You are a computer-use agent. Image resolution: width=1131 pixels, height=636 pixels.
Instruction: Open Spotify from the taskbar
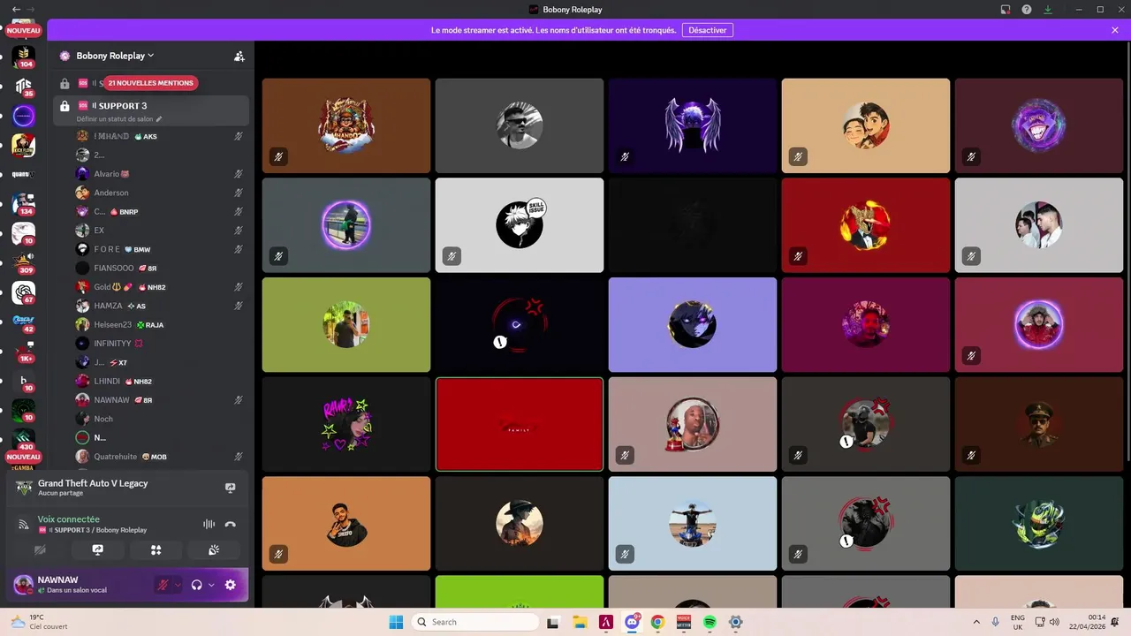tap(710, 622)
